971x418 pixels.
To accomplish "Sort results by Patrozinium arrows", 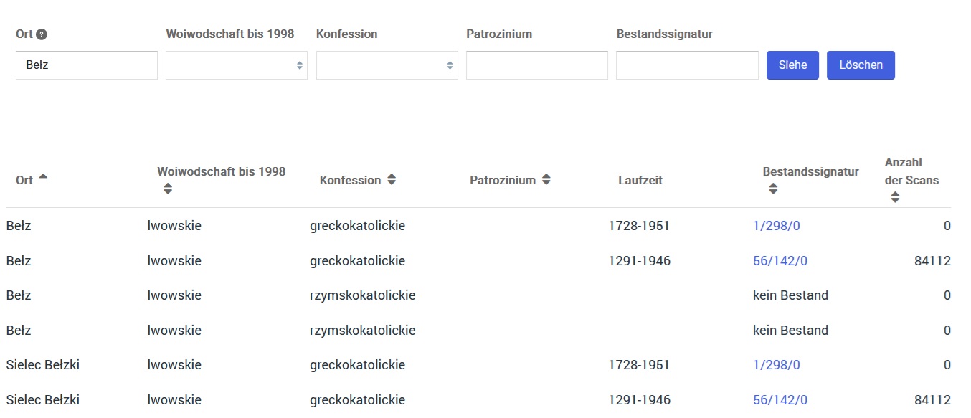I will pos(546,180).
